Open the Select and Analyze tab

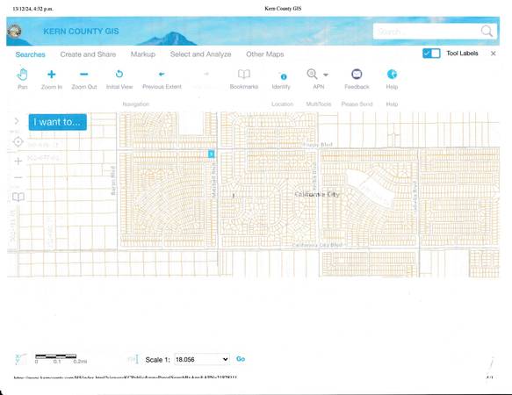[200, 54]
